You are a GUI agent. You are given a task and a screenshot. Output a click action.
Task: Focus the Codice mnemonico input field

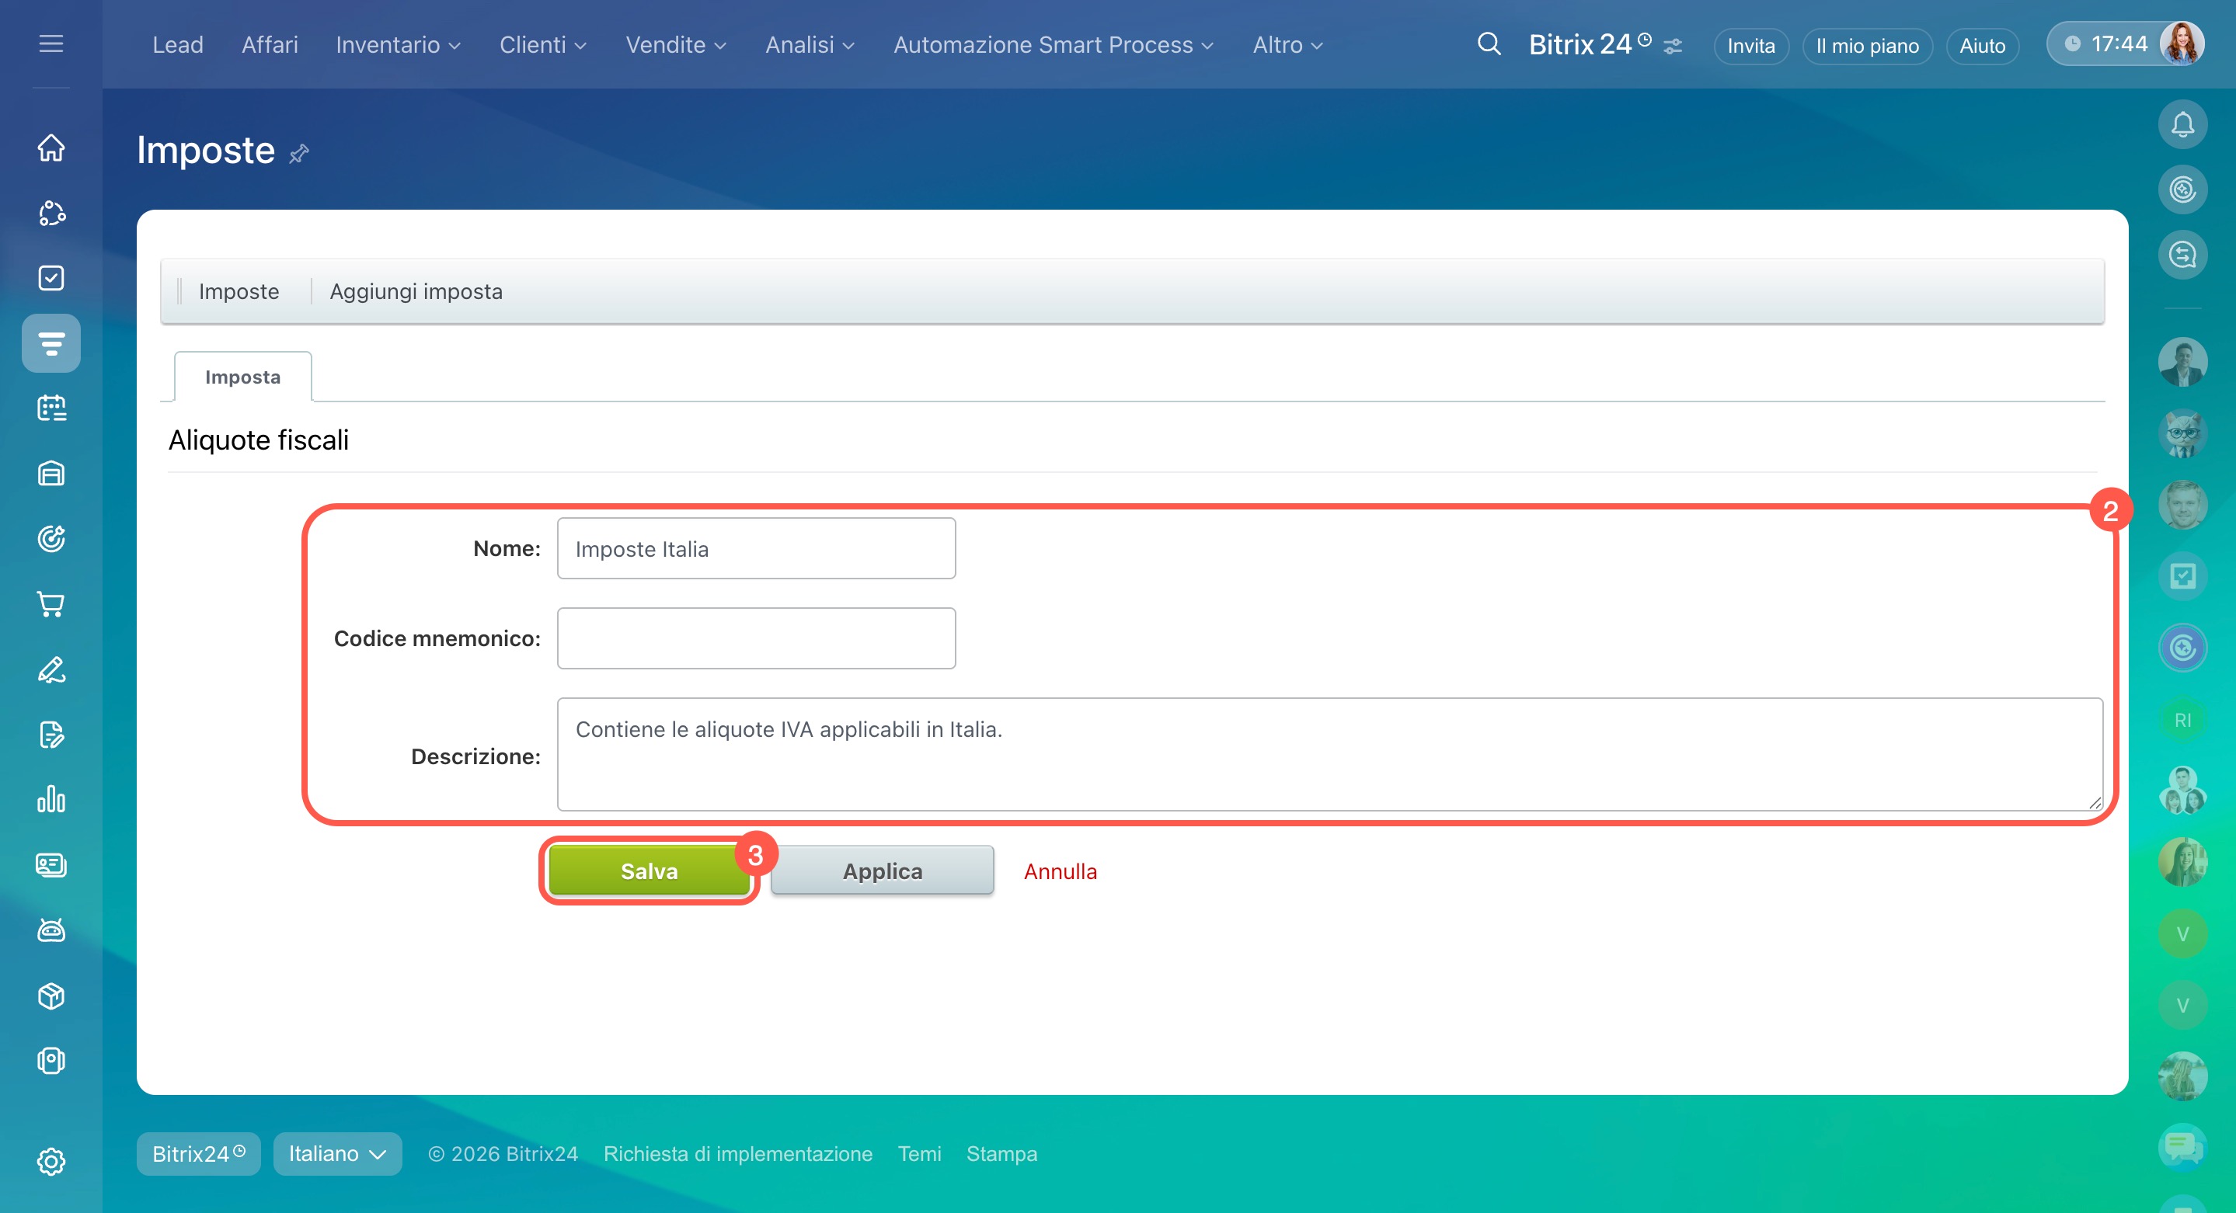[x=756, y=638]
